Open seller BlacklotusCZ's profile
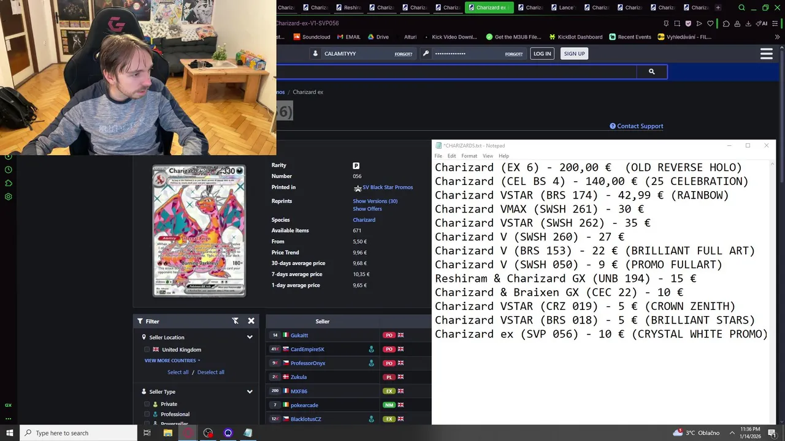The image size is (785, 441). coord(306,419)
